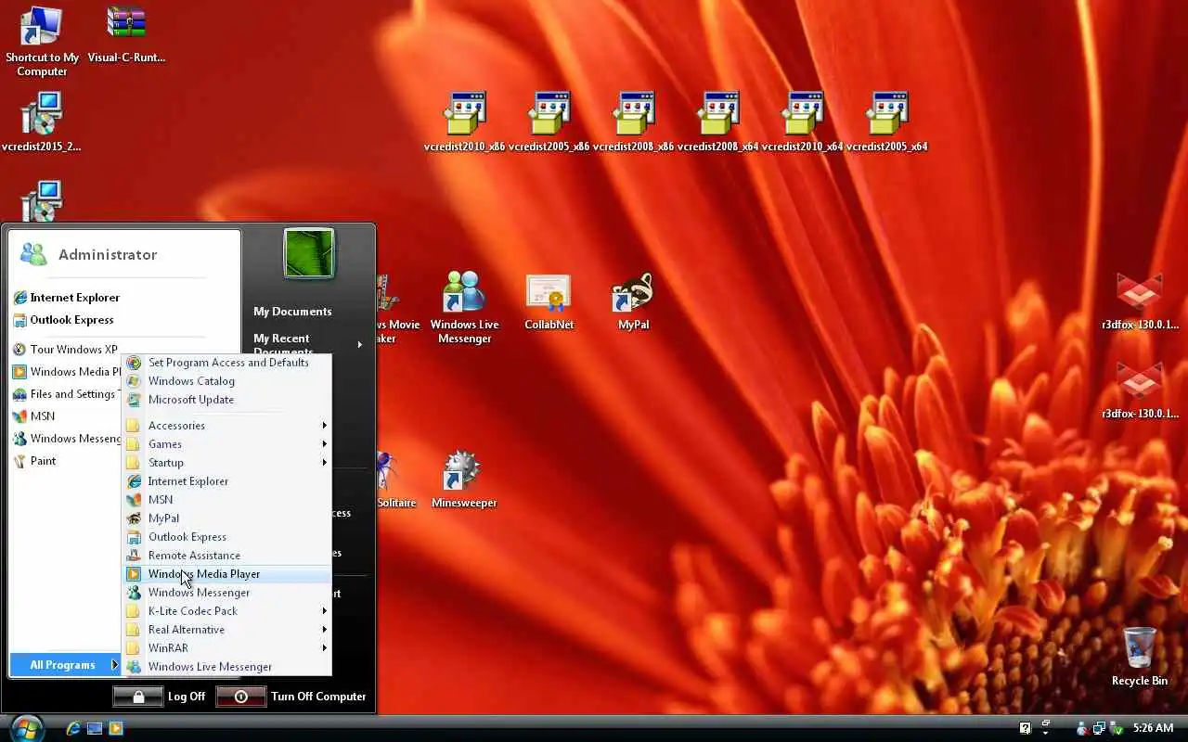Select the vcredist2010_x64 desktop icon
The image size is (1188, 742).
pyautogui.click(x=802, y=122)
